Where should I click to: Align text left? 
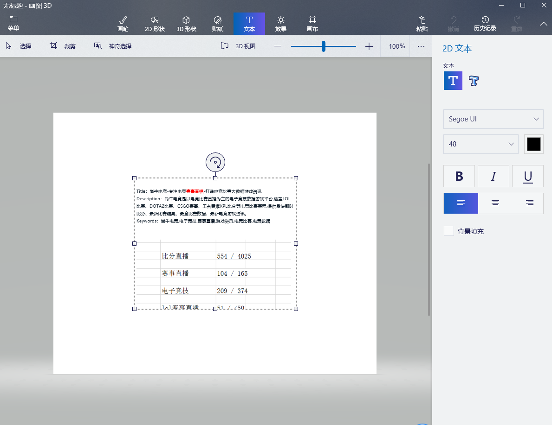pos(461,203)
